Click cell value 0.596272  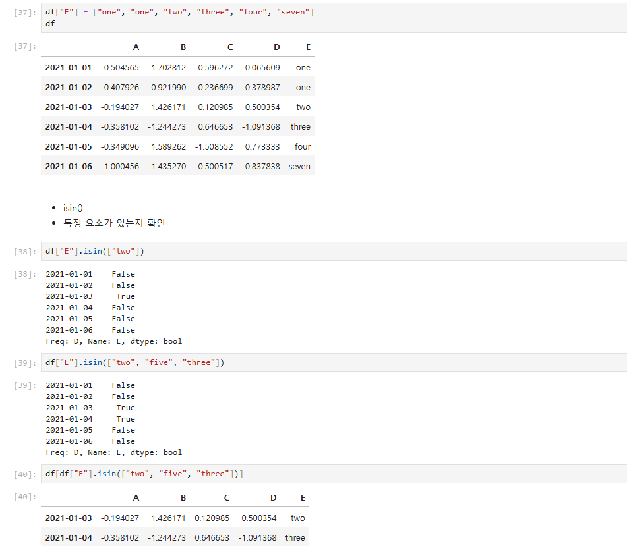(x=216, y=67)
